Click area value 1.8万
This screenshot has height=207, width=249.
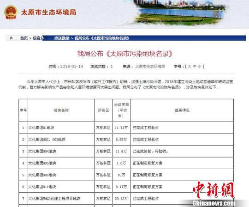pos(121,163)
